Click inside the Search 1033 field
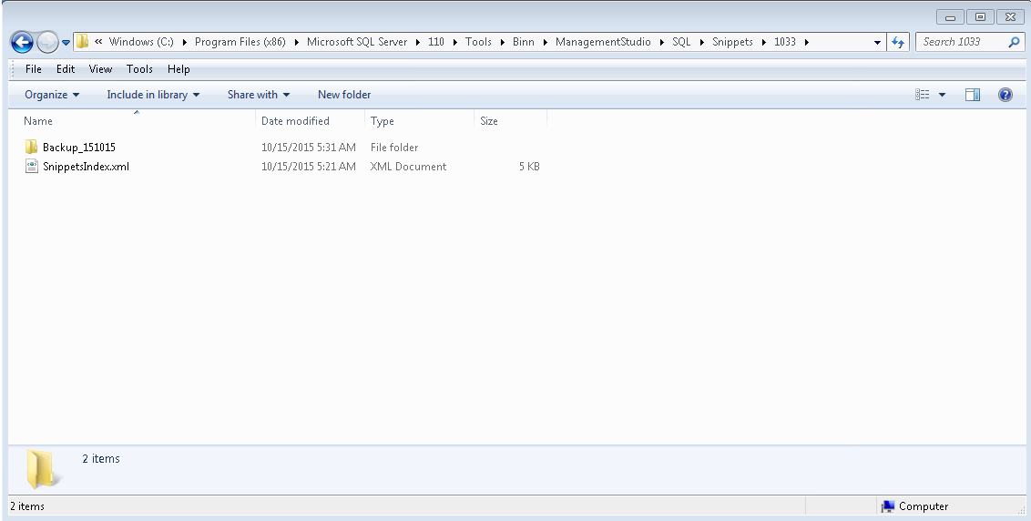Viewport: 1031px width, 521px height. coord(961,42)
